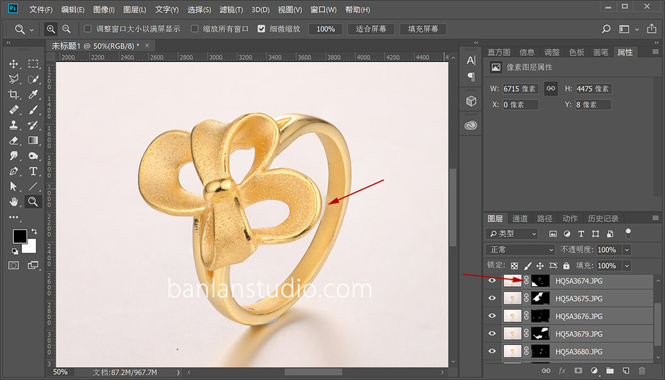Switch to the 通道 tab
Image resolution: width=665 pixels, height=380 pixels.
pyautogui.click(x=520, y=218)
